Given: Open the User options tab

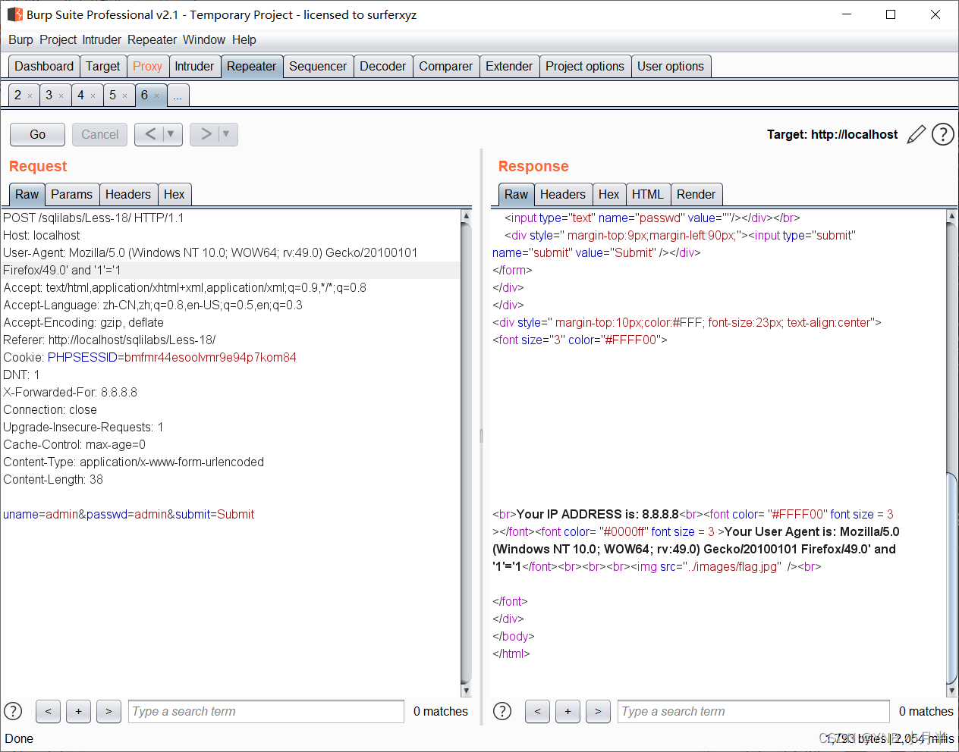Looking at the screenshot, I should click(x=671, y=67).
